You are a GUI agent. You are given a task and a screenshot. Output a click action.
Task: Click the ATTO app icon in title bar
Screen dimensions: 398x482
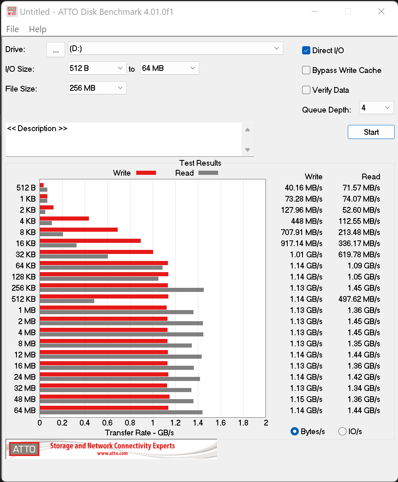(12, 12)
